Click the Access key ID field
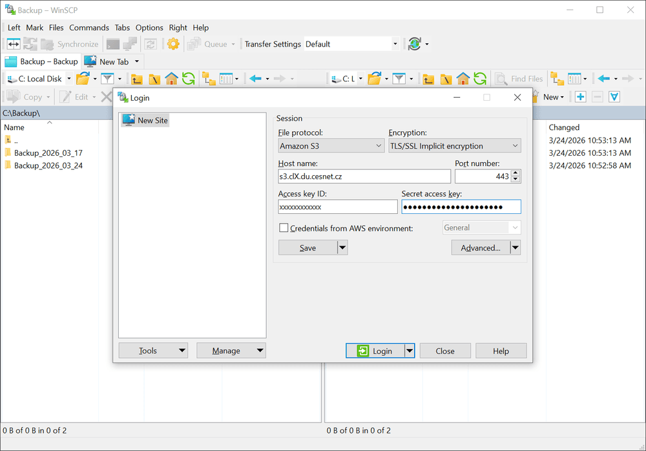Screen dimensions: 646x451 (337, 207)
